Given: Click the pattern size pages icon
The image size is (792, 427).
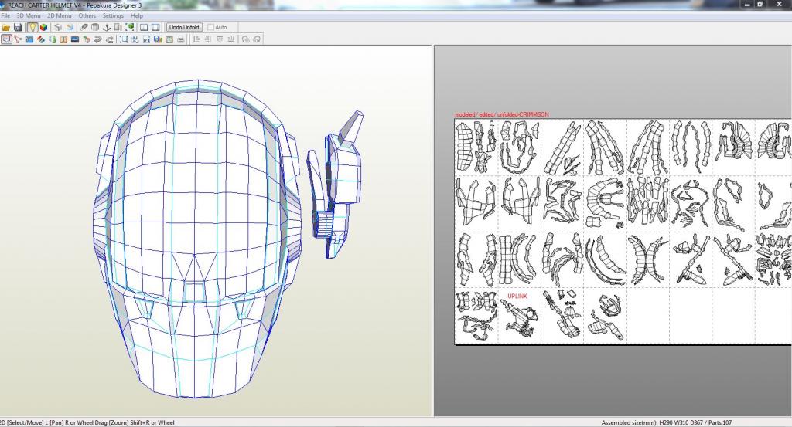Looking at the screenshot, I should (118, 27).
